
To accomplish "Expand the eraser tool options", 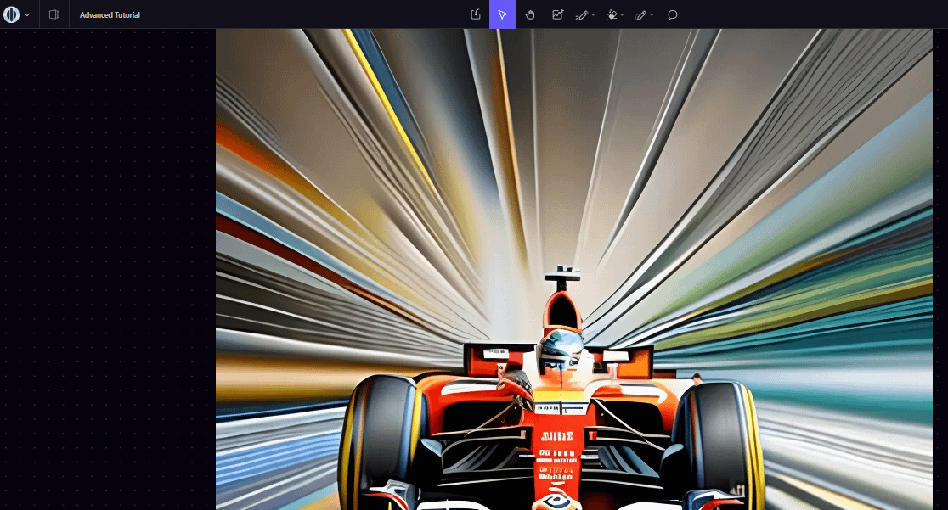I will [x=622, y=15].
